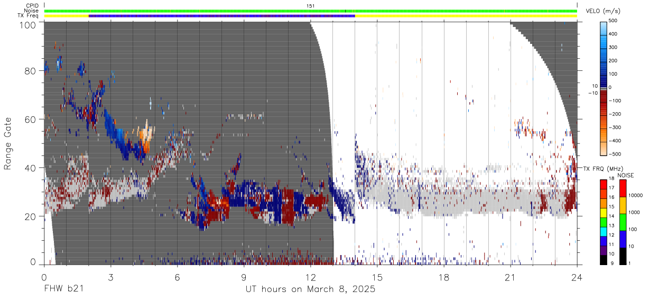Select the 20 tick on Range Gate axis
The width and height of the screenshot is (649, 300).
(x=30, y=216)
